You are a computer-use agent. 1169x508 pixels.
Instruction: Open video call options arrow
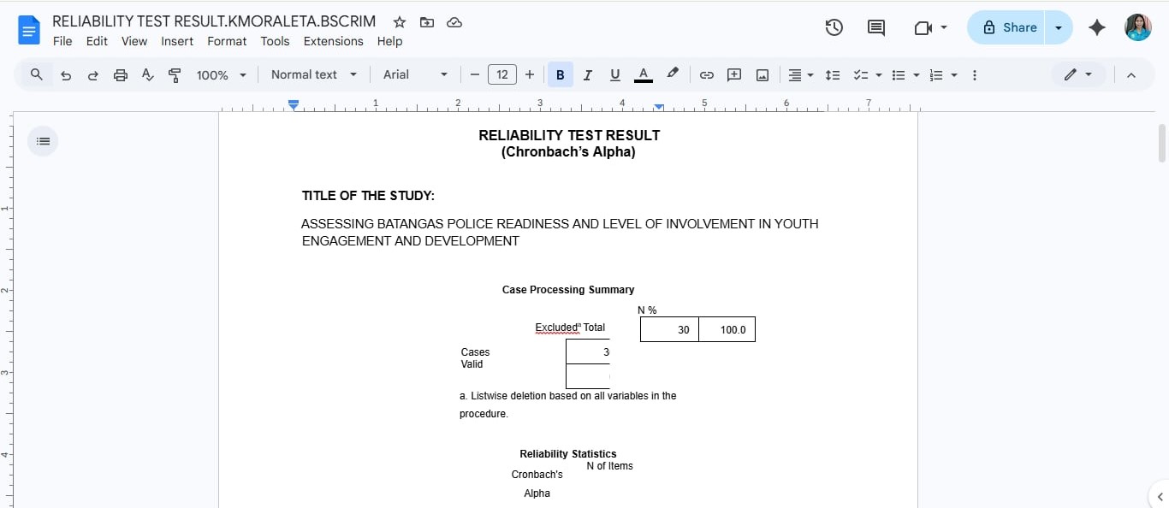(944, 27)
